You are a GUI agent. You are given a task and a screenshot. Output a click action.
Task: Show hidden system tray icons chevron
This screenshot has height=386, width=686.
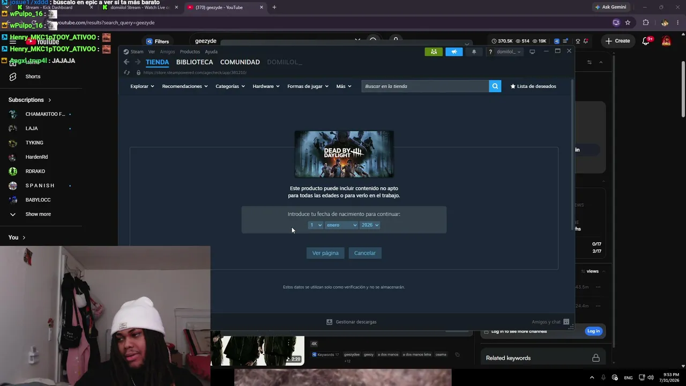point(592,377)
